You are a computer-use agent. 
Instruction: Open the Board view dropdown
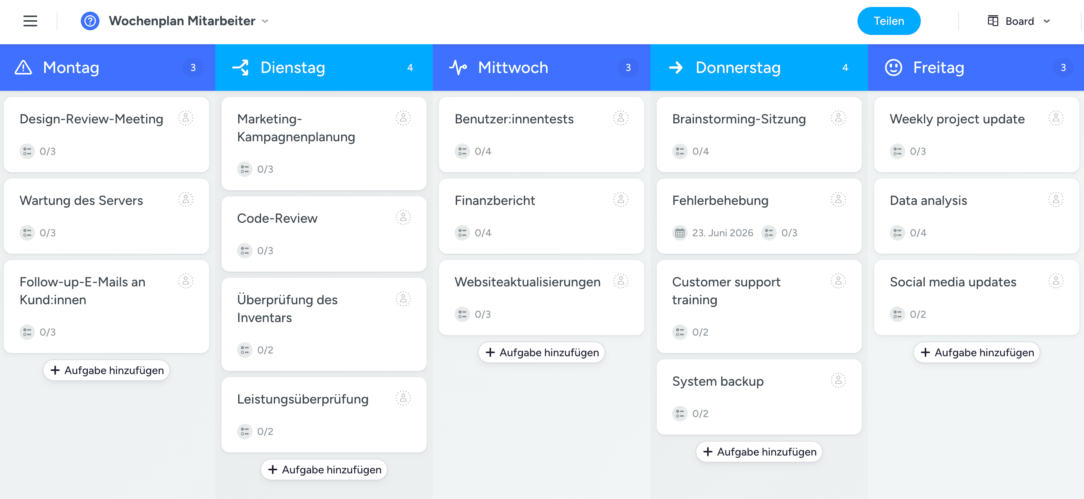[1019, 21]
